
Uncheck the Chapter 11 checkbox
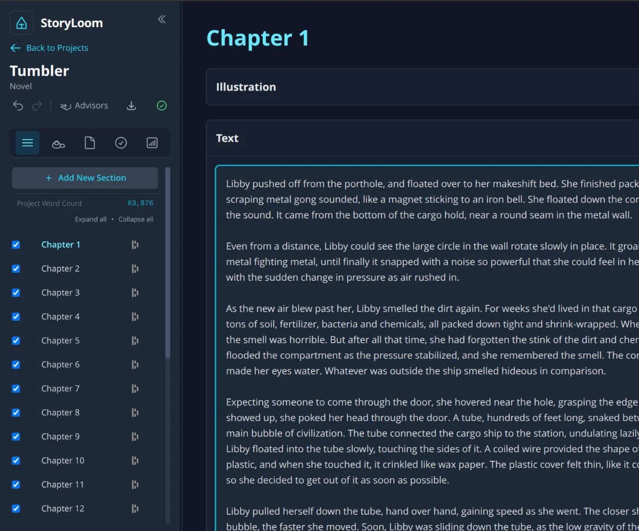16,484
